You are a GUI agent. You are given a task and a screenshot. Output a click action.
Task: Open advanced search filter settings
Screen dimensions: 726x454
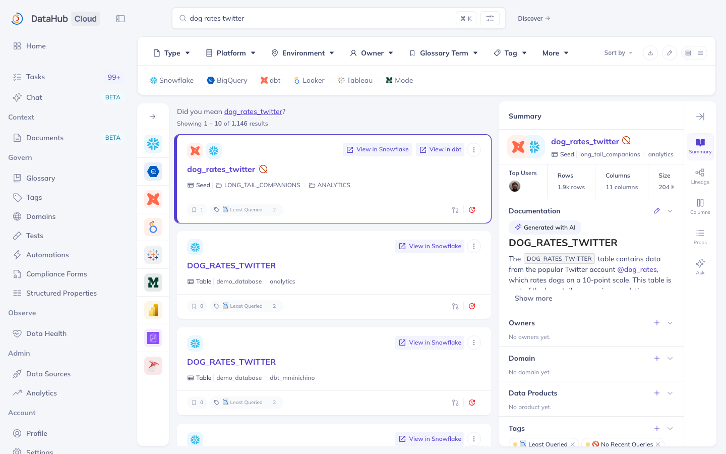[x=490, y=18]
